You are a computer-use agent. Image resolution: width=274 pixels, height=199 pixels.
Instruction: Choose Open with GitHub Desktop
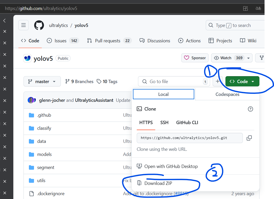click(167, 166)
